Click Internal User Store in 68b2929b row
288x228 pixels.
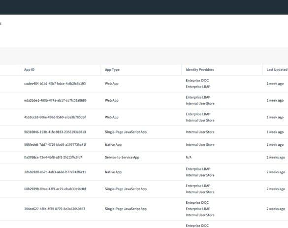(x=200, y=192)
